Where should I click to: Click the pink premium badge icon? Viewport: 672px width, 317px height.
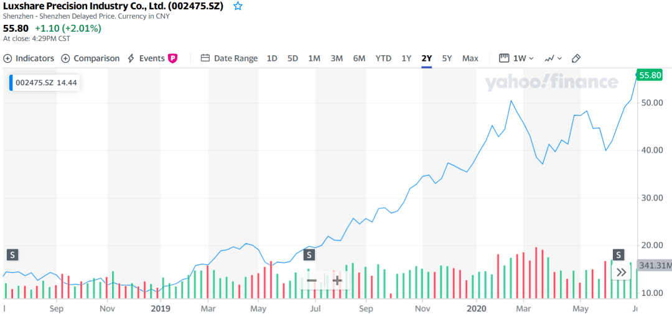click(173, 58)
